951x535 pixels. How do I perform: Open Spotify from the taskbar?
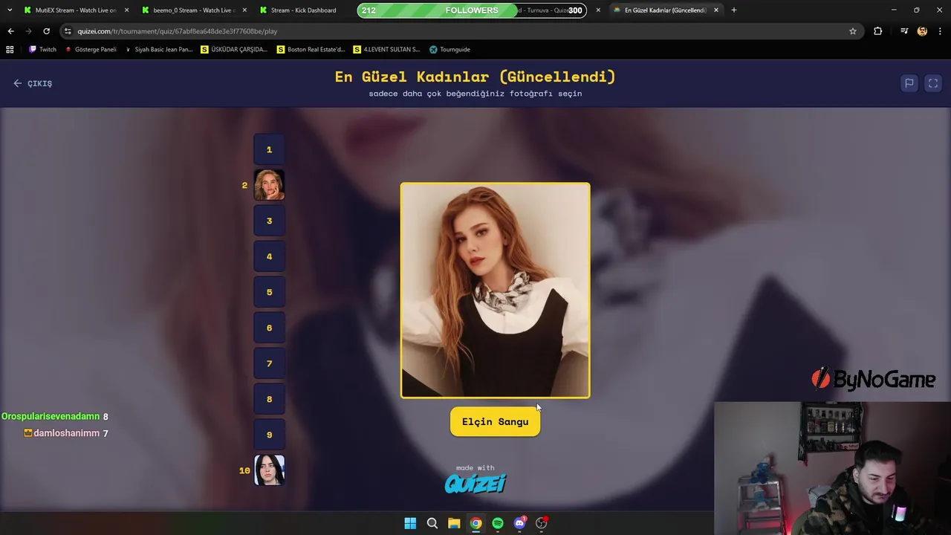point(498,523)
